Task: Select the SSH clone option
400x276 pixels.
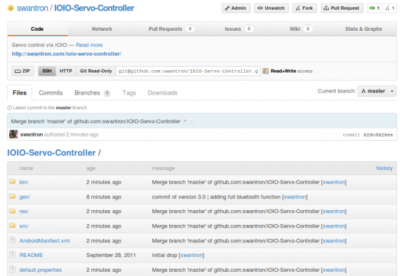Action: [x=47, y=71]
